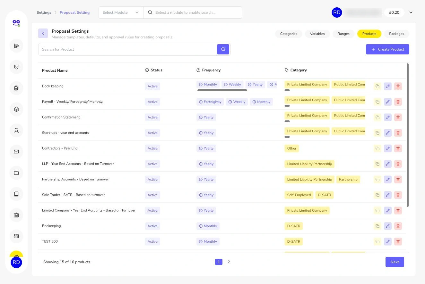Open the envelope mail icon in sidebar
This screenshot has height=284, width=425.
(16, 151)
